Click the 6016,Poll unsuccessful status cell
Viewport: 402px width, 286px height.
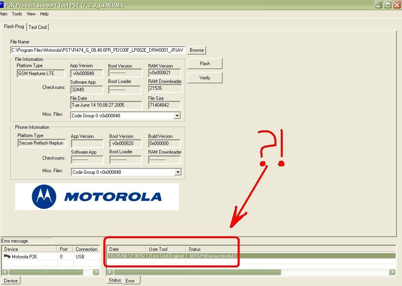pyautogui.click(x=213, y=256)
